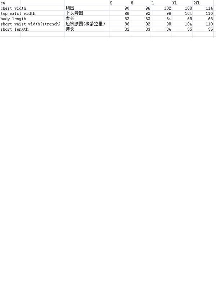216x289 pixels.
Task: Select the XL size header cell
Action: 183,3
